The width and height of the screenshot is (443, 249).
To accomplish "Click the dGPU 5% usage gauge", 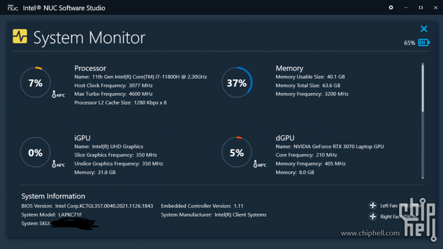I will (x=237, y=152).
